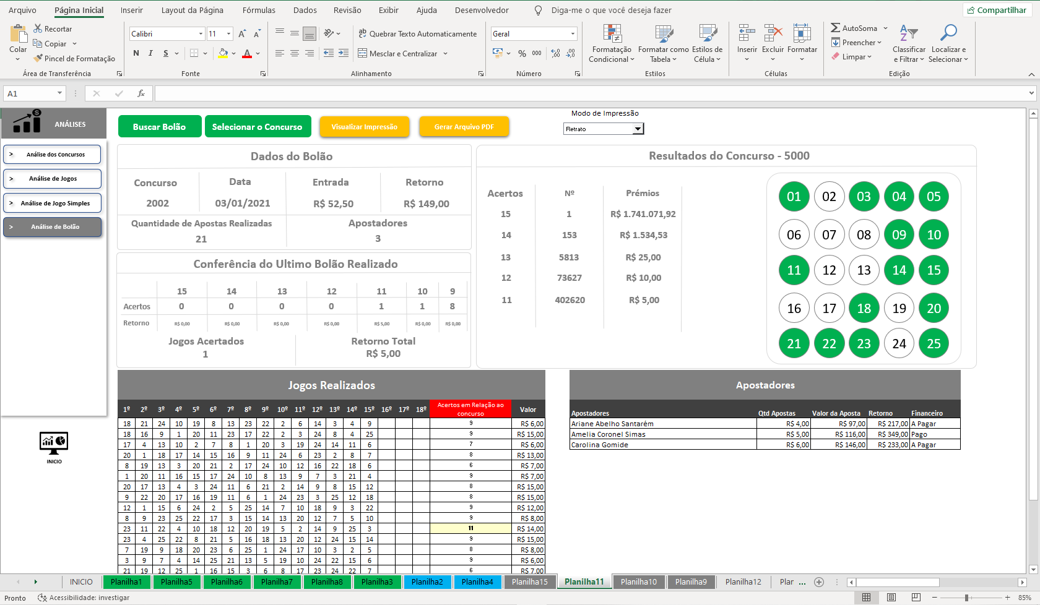Click the Recortar scissors icon
The width and height of the screenshot is (1040, 605).
tap(38, 28)
